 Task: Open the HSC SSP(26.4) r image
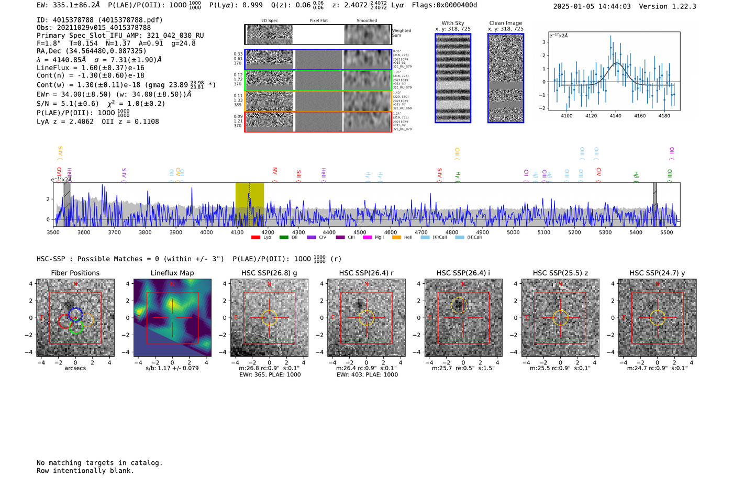pyautogui.click(x=366, y=318)
